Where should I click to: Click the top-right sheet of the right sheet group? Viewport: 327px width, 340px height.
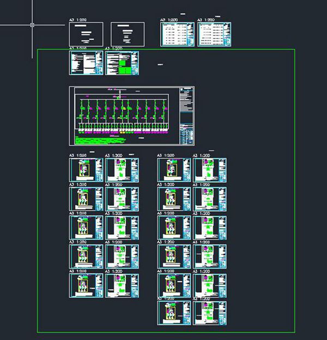pyautogui.click(x=210, y=170)
